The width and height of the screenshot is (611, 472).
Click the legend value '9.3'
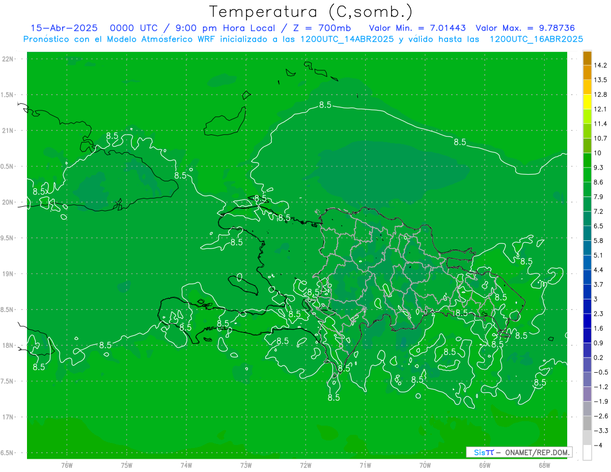(x=598, y=168)
